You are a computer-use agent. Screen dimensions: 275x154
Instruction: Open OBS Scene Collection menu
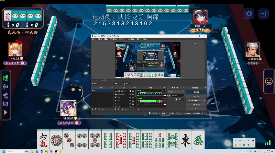131,39
